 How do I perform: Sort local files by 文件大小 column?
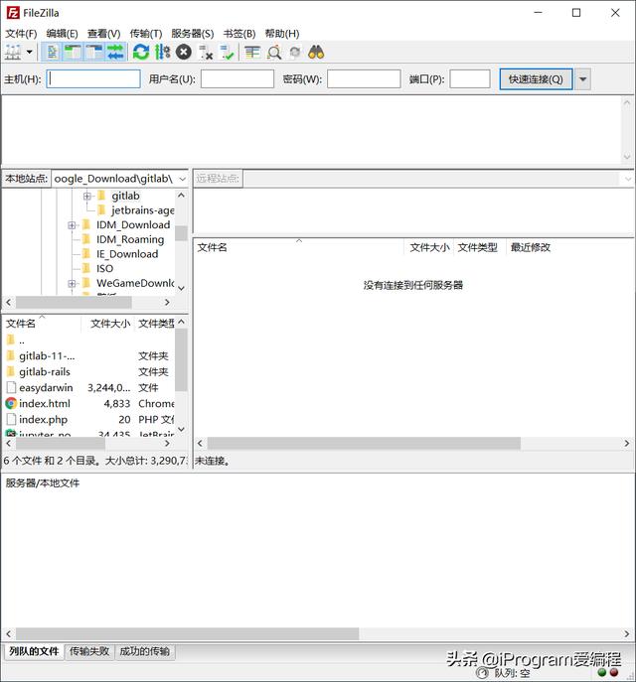click(108, 324)
